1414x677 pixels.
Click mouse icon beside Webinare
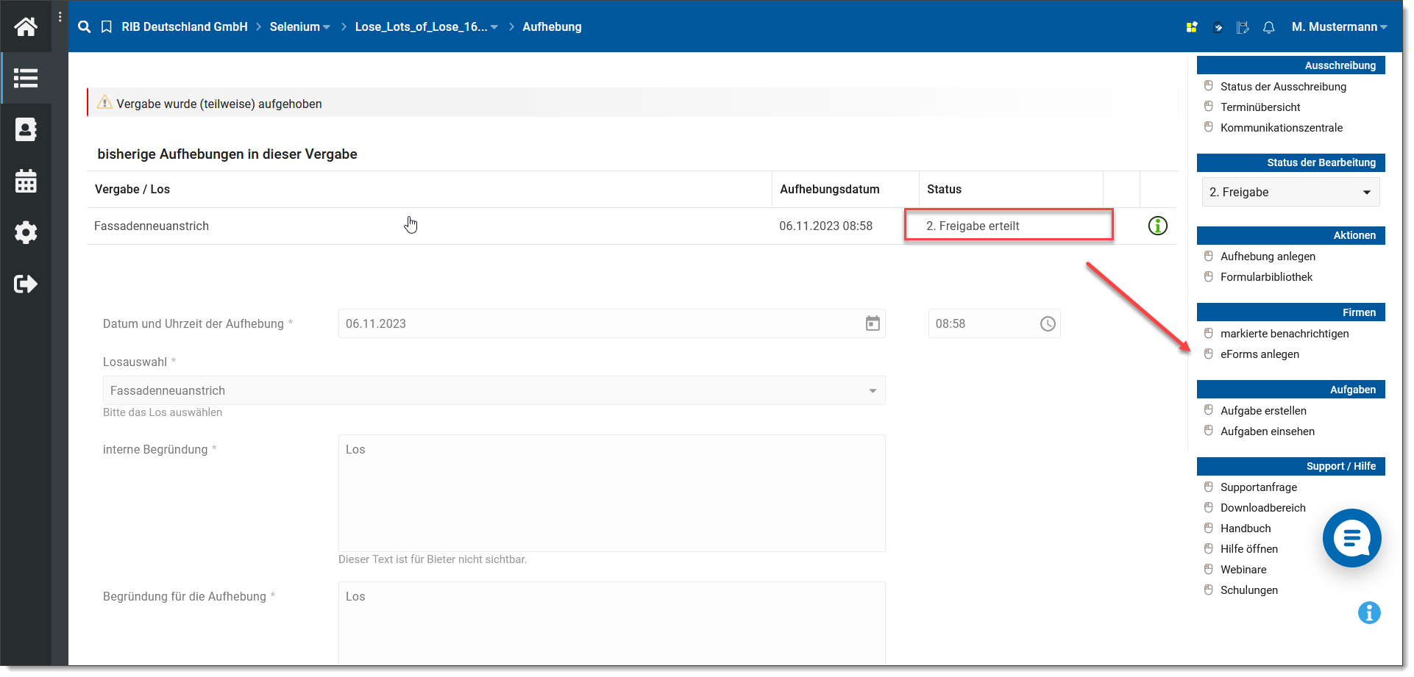(1209, 569)
